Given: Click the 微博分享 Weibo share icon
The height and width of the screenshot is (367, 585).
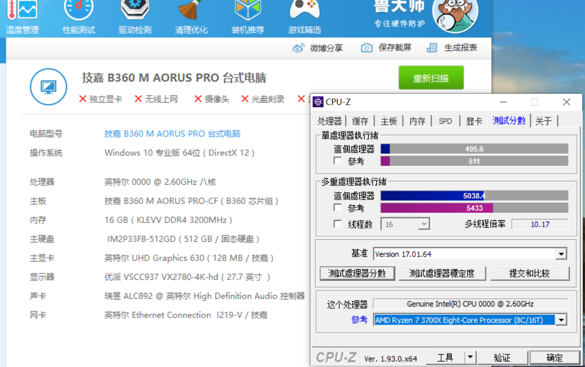Looking at the screenshot, I should point(298,48).
